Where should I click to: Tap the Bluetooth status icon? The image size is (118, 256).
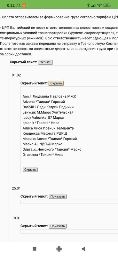[89, 5]
